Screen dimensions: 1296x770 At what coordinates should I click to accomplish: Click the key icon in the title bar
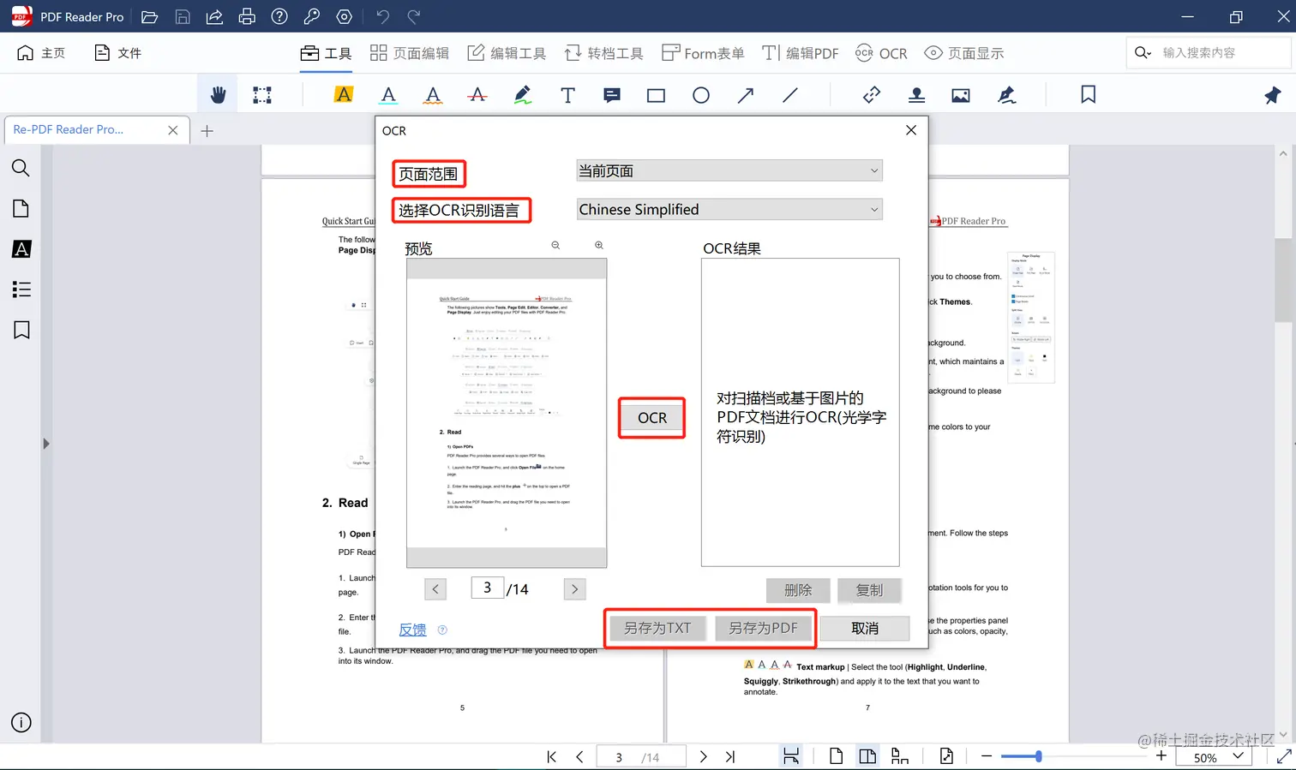pos(312,16)
